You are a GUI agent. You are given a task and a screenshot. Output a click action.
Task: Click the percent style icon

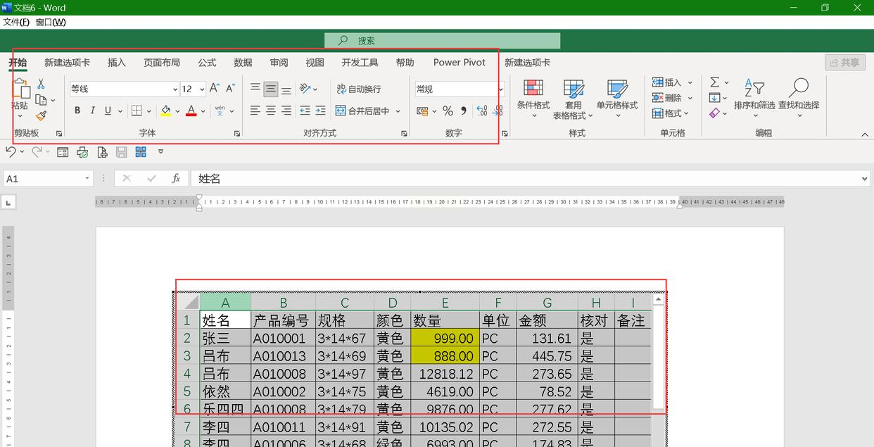[x=448, y=111]
